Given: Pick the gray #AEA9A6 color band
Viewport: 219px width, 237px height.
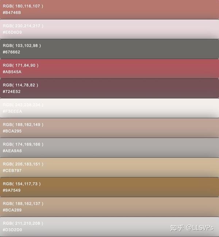Looking at the screenshot, I should 109,148.
